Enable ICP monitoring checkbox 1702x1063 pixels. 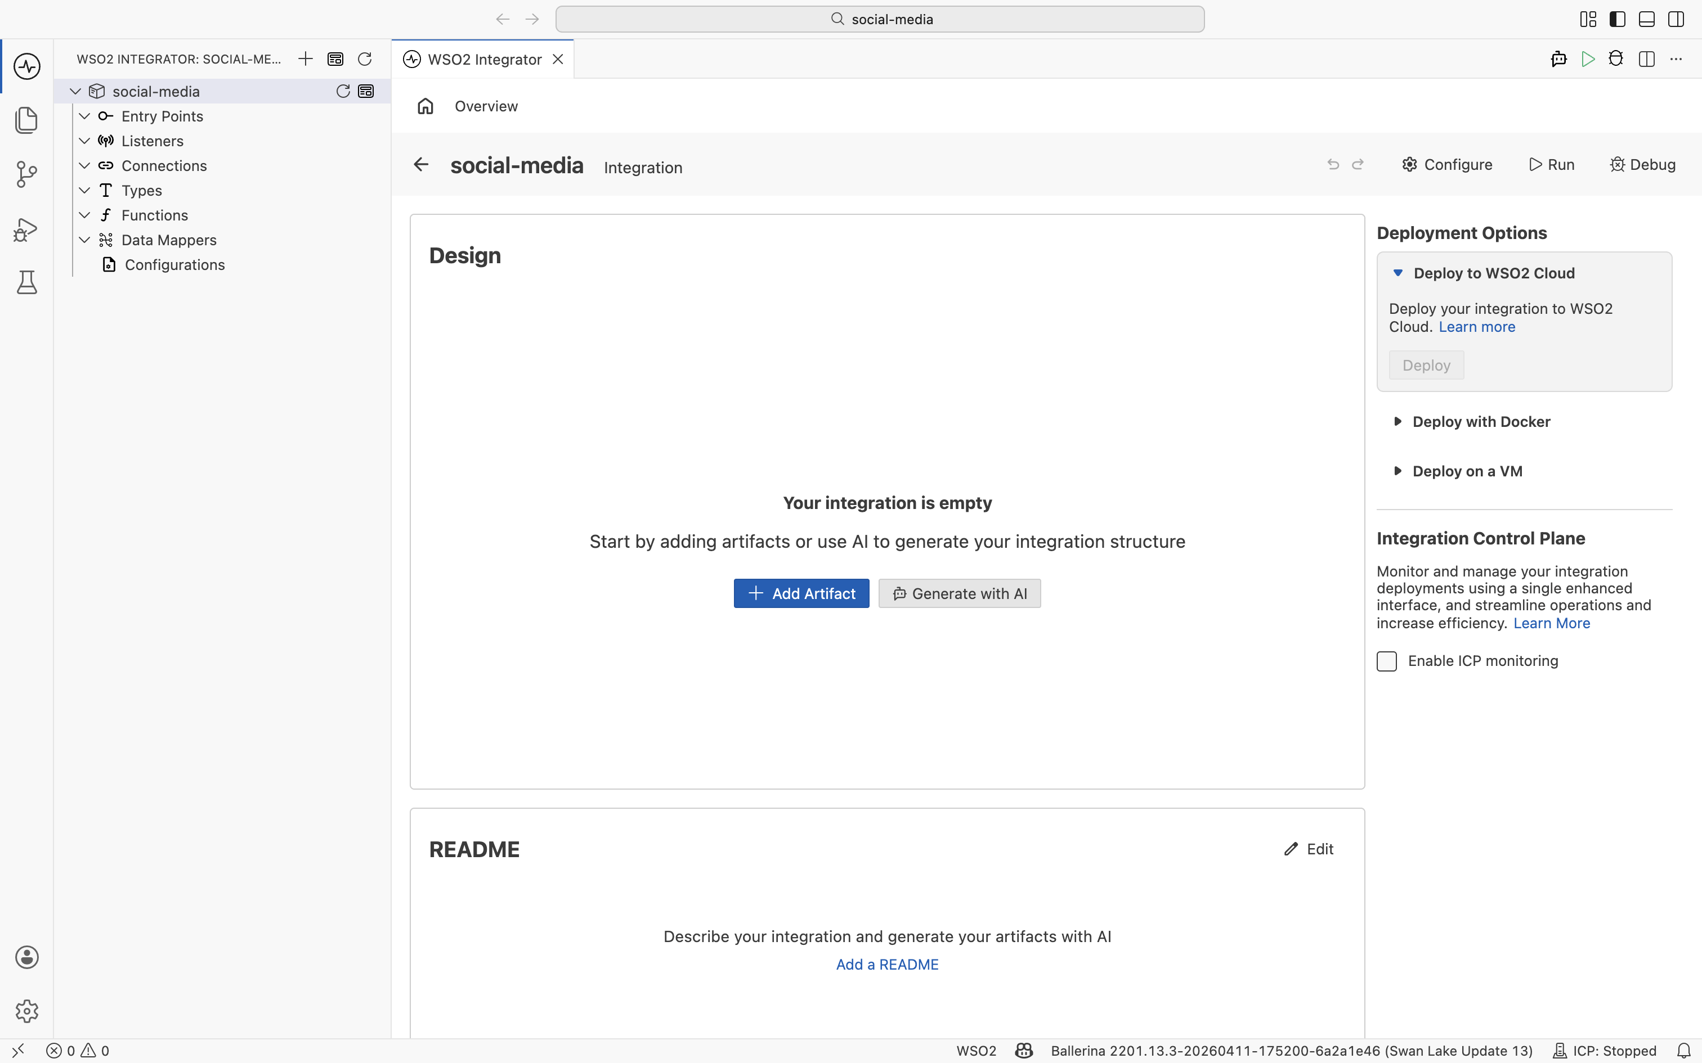tap(1386, 661)
